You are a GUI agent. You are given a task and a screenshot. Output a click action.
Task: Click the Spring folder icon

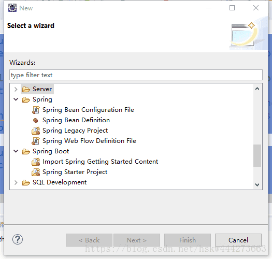point(26,99)
